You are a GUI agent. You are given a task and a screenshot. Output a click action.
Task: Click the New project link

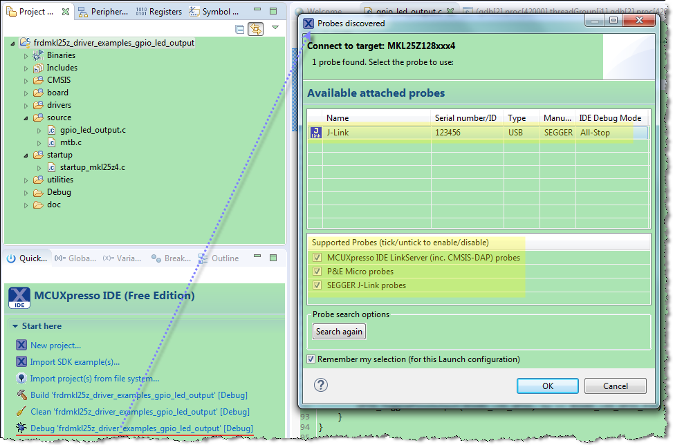pos(55,345)
